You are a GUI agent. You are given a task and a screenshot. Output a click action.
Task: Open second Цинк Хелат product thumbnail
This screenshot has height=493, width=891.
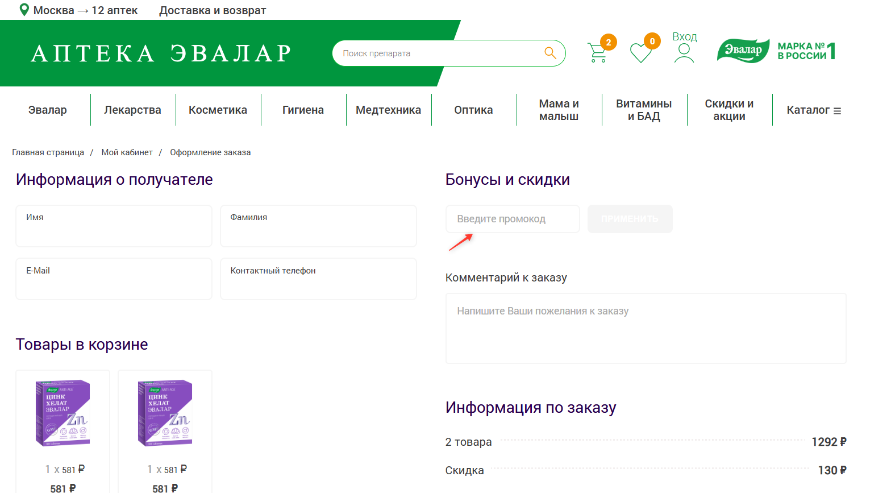165,413
